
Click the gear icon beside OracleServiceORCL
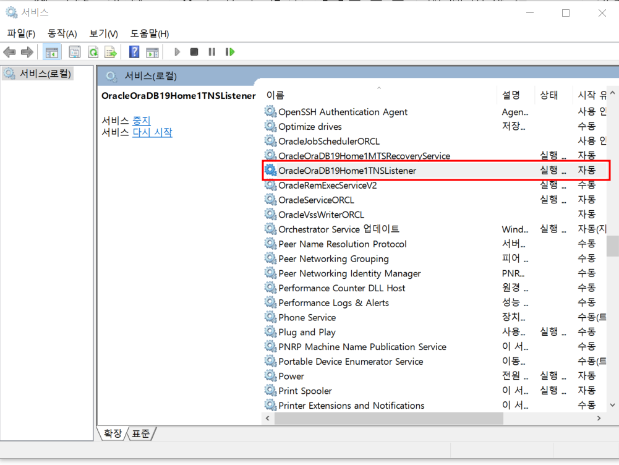coord(270,199)
